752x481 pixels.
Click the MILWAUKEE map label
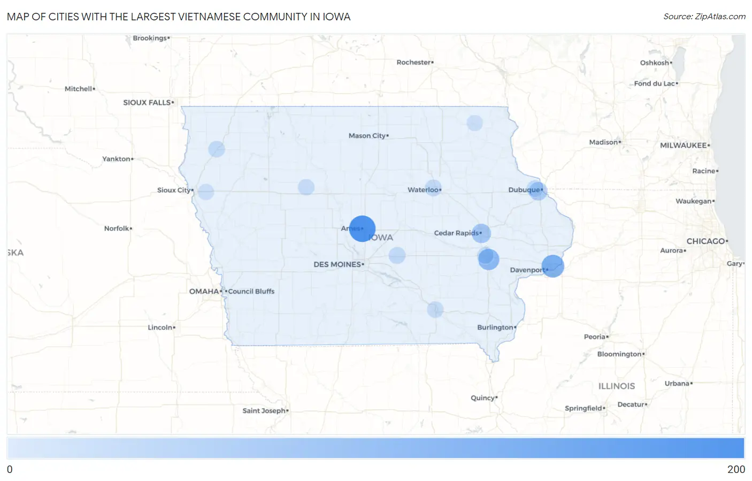(x=684, y=146)
